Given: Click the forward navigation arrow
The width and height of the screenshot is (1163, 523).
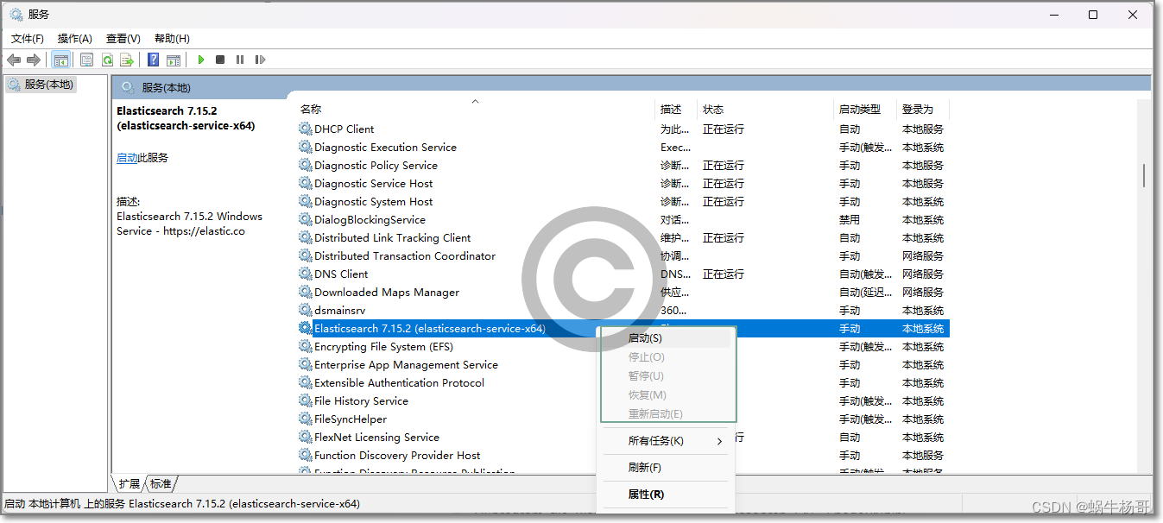Looking at the screenshot, I should [33, 59].
